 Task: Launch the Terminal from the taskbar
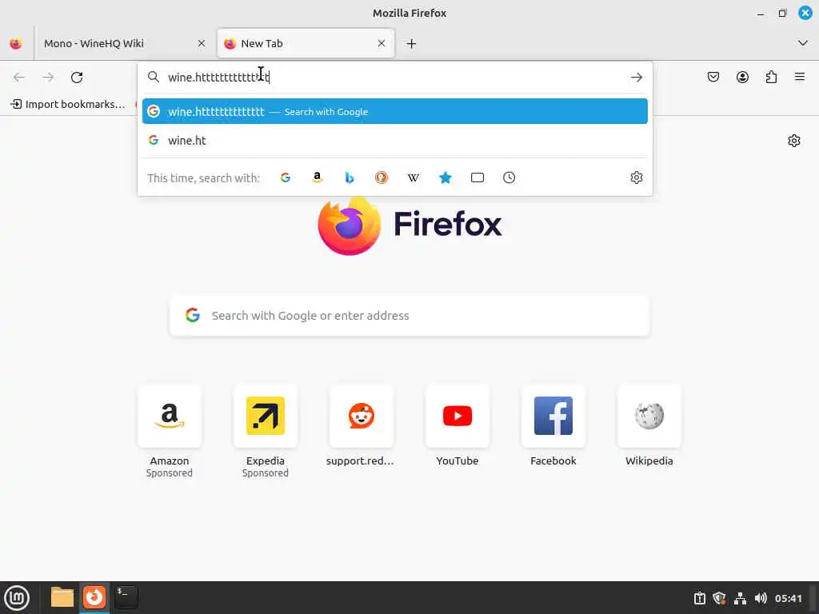126,597
